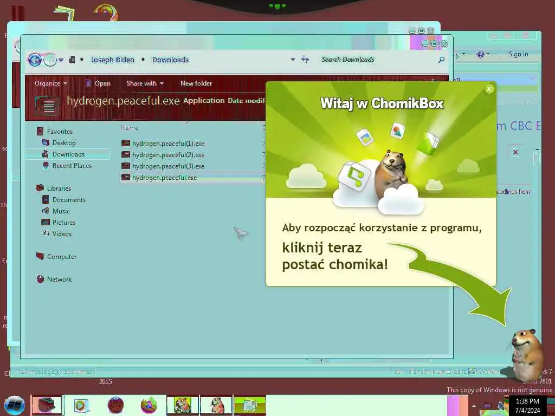Click the magnifier search icon
Viewport: 555px width, 416px height.
[441, 60]
